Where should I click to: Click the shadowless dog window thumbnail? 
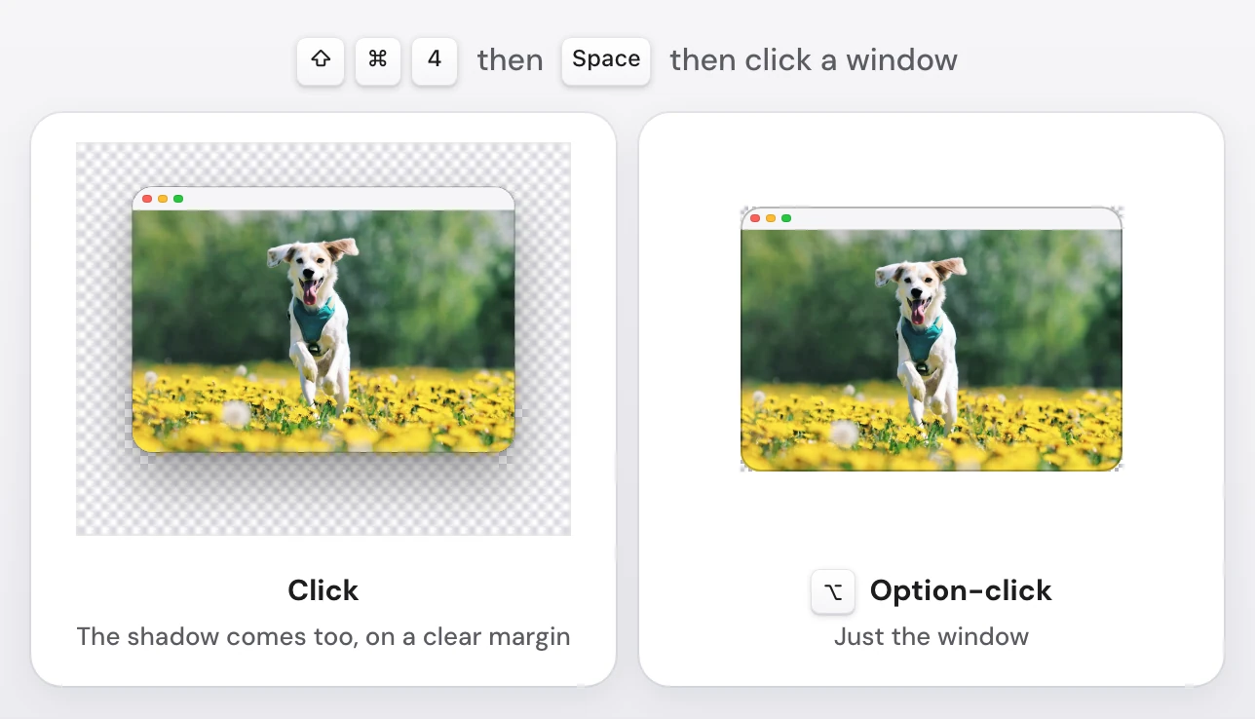coord(932,339)
